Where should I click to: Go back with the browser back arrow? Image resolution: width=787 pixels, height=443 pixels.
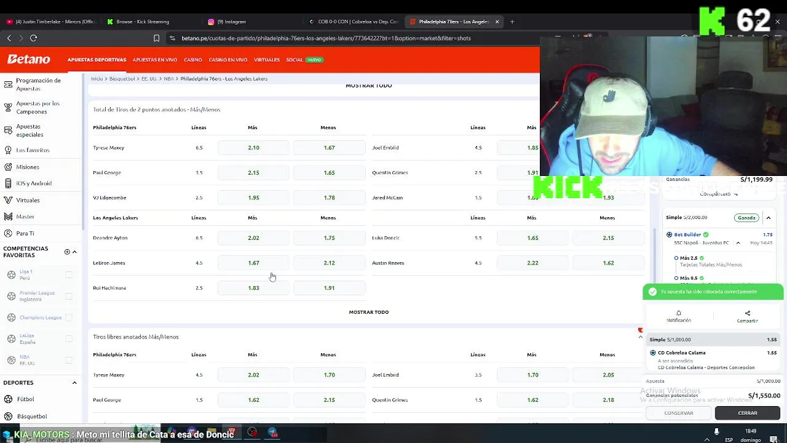[x=9, y=38]
